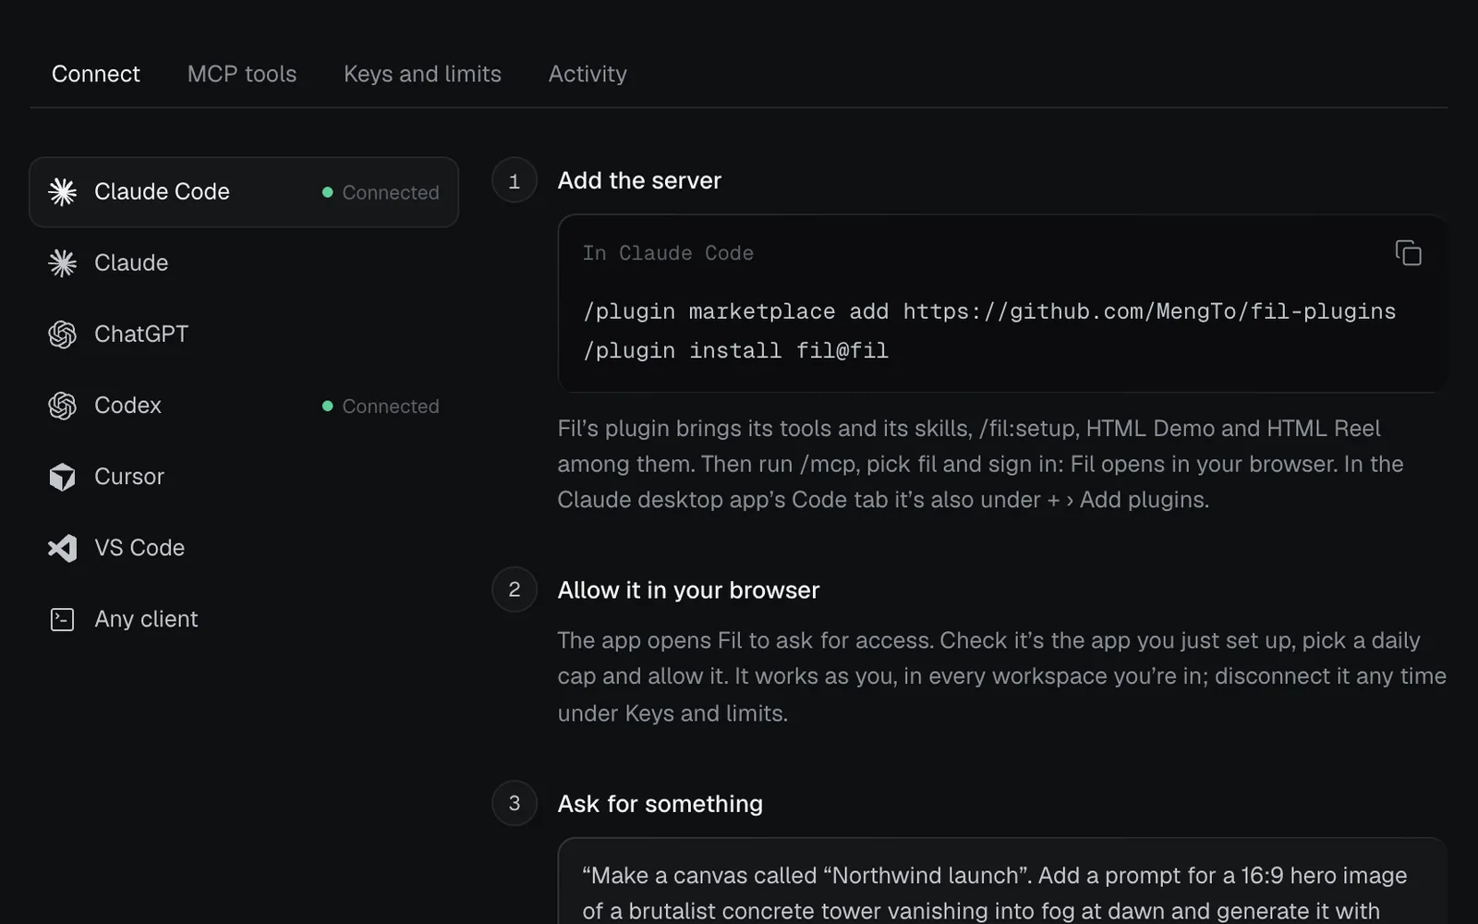Image resolution: width=1478 pixels, height=924 pixels.
Task: Click the In Claude Code code label
Action: [x=668, y=253]
